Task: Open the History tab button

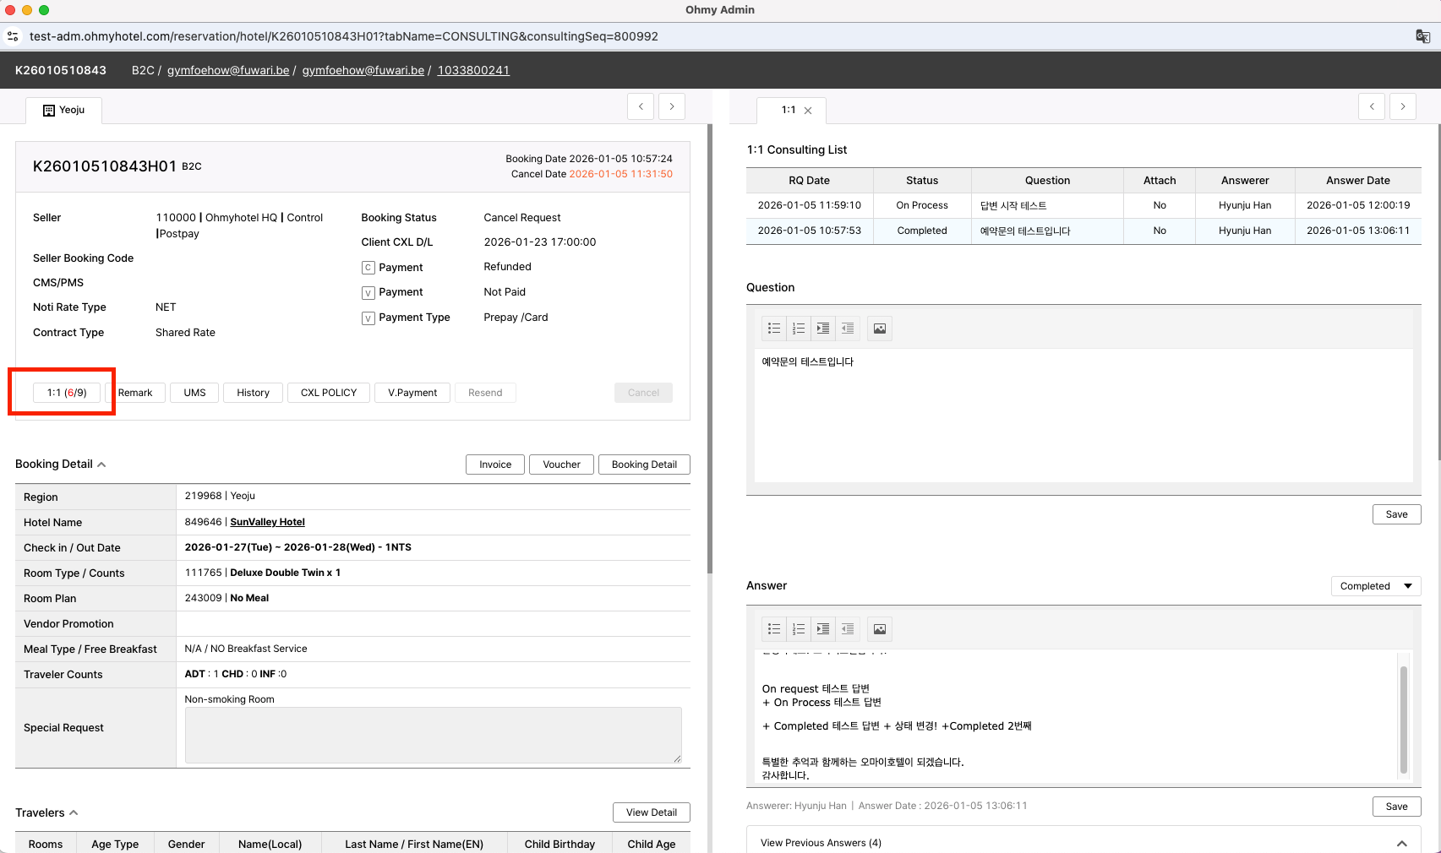Action: (x=253, y=393)
